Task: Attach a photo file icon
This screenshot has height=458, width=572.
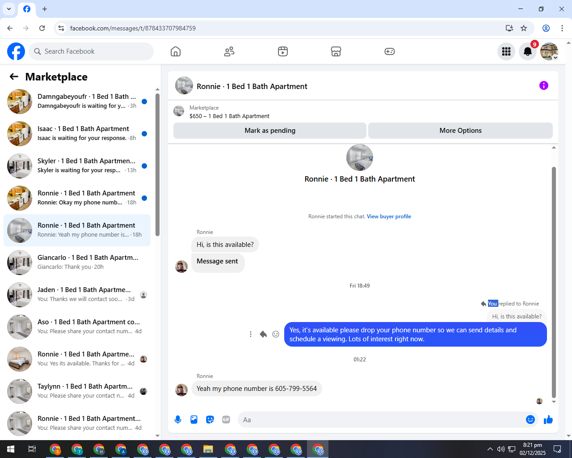Action: [x=194, y=420]
